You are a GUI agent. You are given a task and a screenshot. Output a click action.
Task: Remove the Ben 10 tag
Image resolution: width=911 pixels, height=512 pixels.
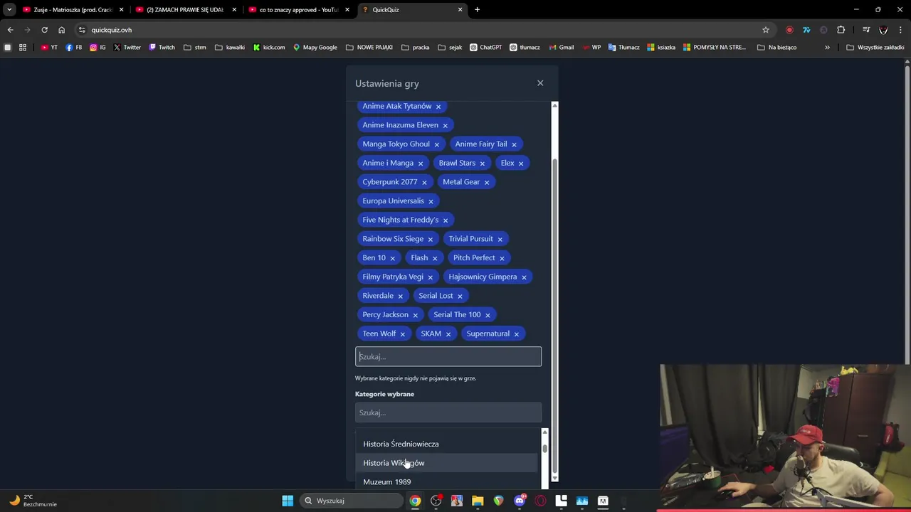(x=392, y=258)
